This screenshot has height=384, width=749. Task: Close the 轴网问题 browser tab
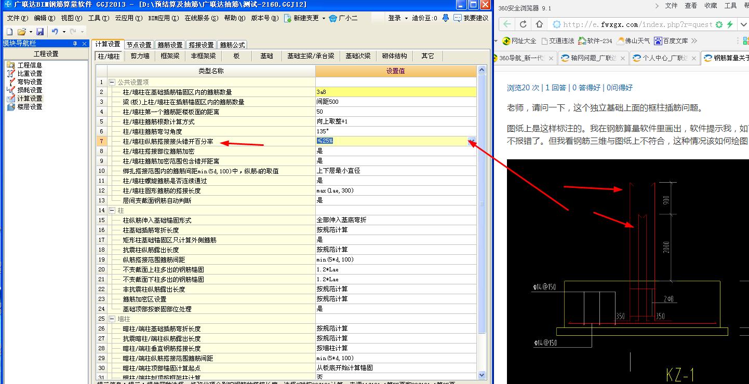point(622,58)
